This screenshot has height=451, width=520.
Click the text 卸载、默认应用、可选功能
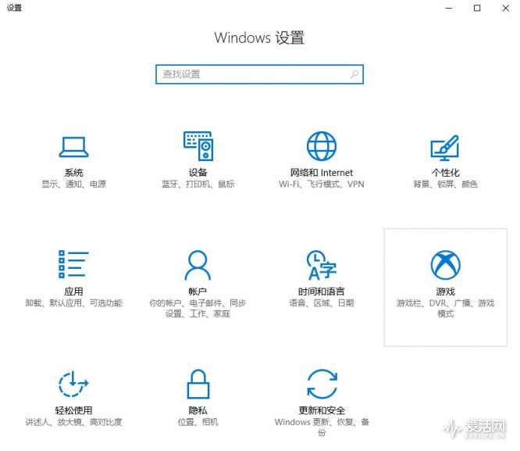pyautogui.click(x=73, y=302)
